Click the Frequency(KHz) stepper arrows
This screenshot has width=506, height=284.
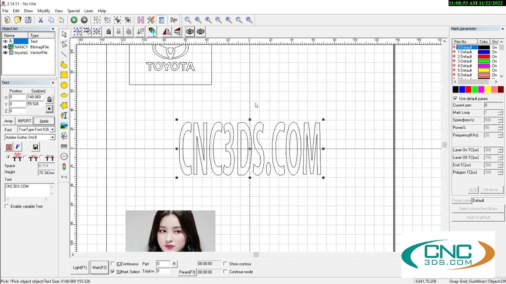click(500, 135)
